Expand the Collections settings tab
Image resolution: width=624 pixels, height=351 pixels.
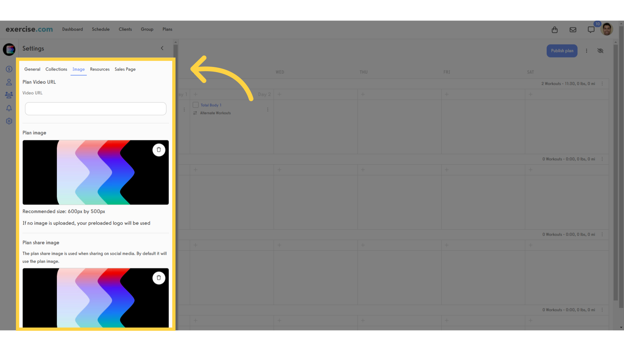coord(56,69)
